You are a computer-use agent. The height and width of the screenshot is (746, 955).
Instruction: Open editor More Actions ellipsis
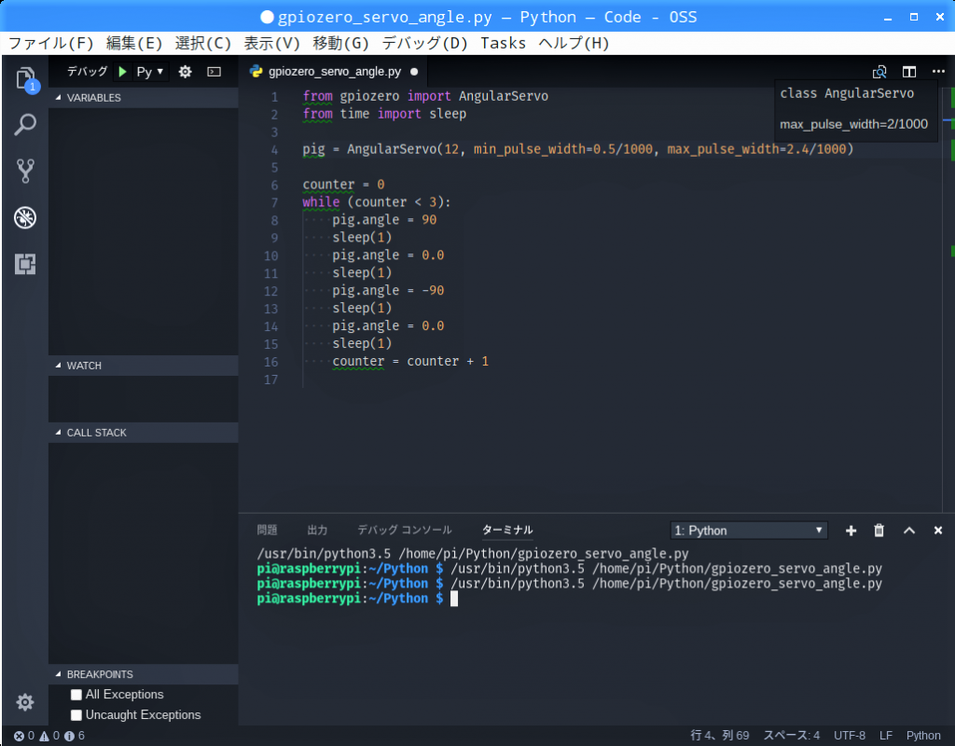(x=938, y=71)
